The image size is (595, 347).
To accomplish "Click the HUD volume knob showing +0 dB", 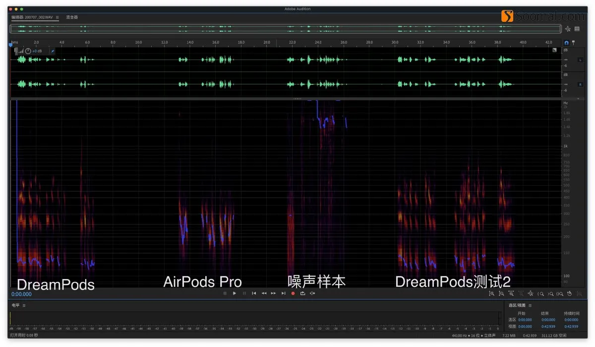I will 28,51.
